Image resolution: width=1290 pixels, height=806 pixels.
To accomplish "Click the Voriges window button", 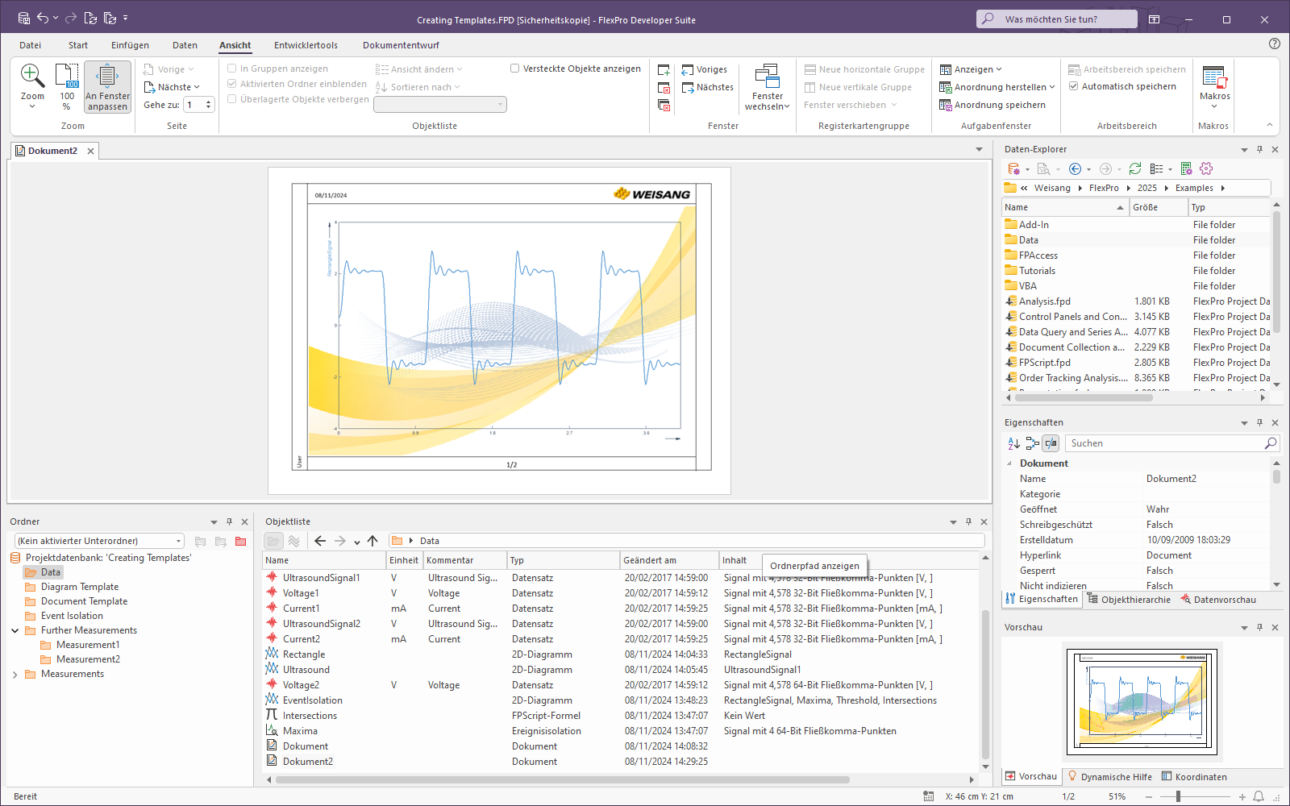I will (705, 69).
